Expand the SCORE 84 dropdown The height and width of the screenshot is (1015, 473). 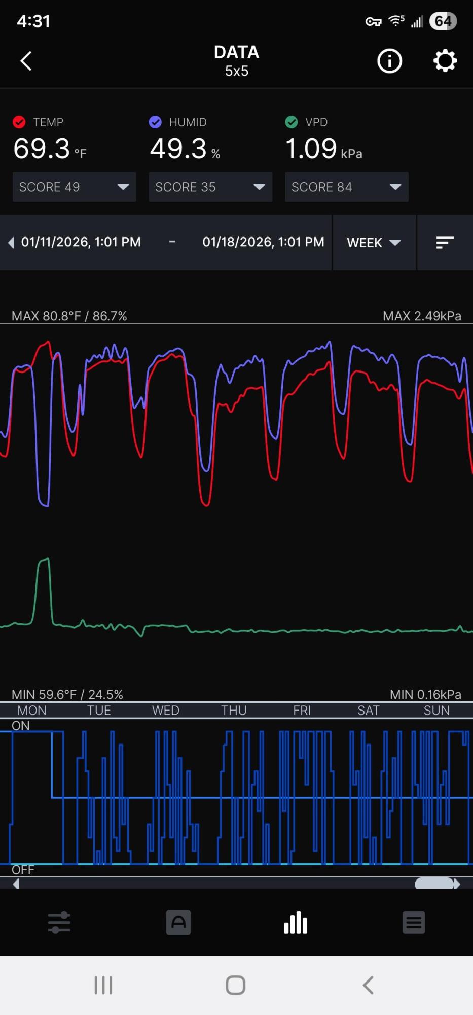(346, 187)
